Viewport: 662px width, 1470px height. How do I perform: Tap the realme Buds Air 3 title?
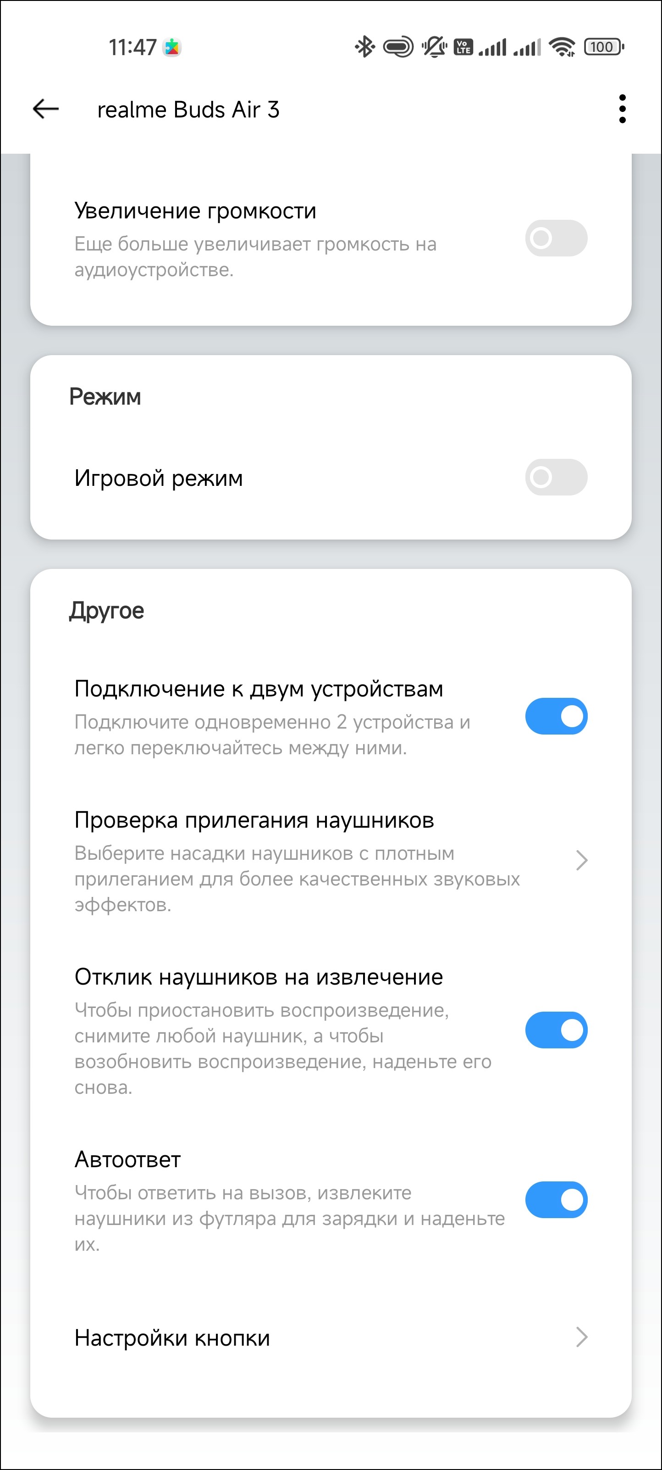188,109
